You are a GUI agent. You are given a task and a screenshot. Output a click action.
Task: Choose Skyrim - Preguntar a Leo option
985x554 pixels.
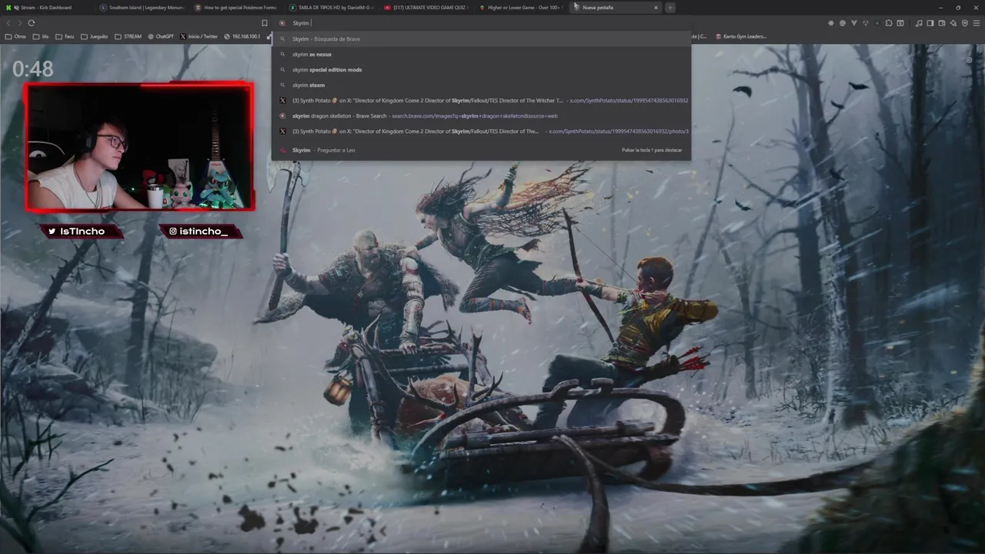481,150
